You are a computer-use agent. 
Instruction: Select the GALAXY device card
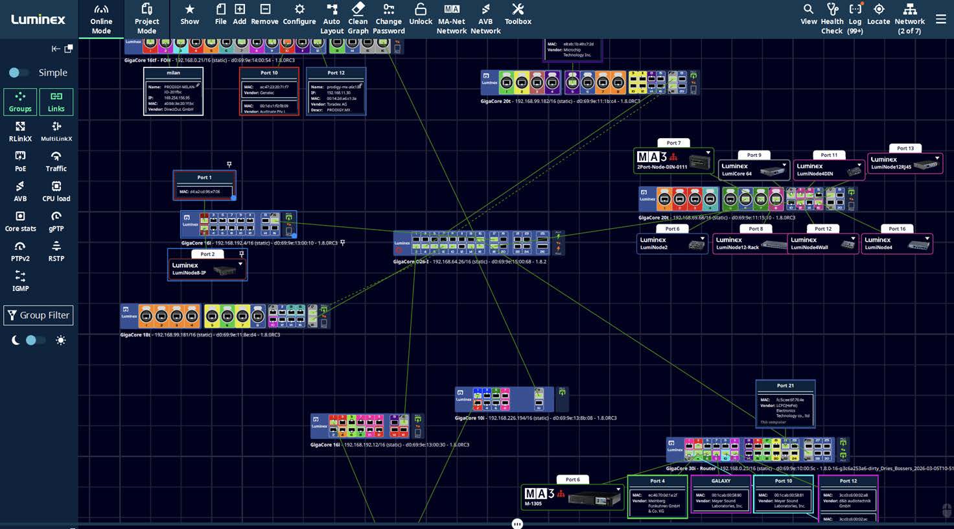coord(721,494)
